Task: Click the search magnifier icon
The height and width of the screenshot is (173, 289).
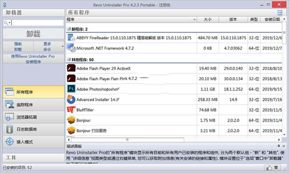Action: (x=6, y=23)
